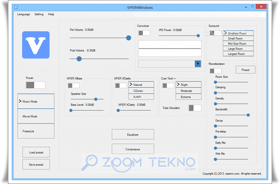Click the Room Size slider handle

pyautogui.click(x=216, y=82)
